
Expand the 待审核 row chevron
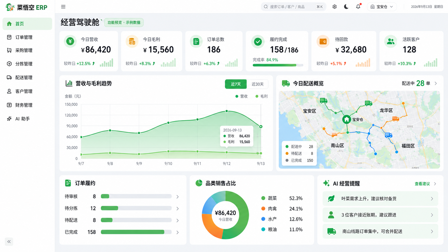click(x=177, y=197)
